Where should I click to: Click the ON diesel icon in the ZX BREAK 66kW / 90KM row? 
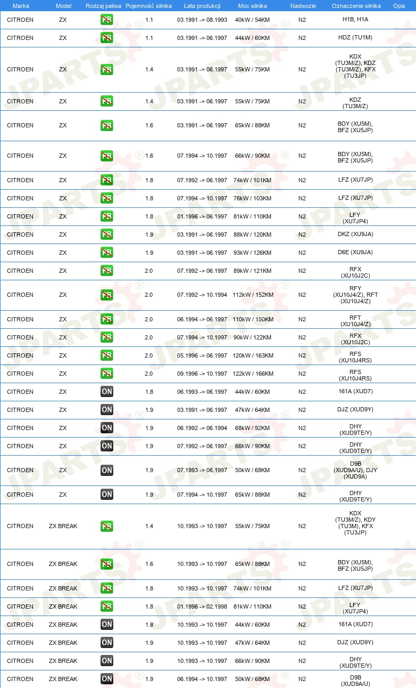point(107,661)
